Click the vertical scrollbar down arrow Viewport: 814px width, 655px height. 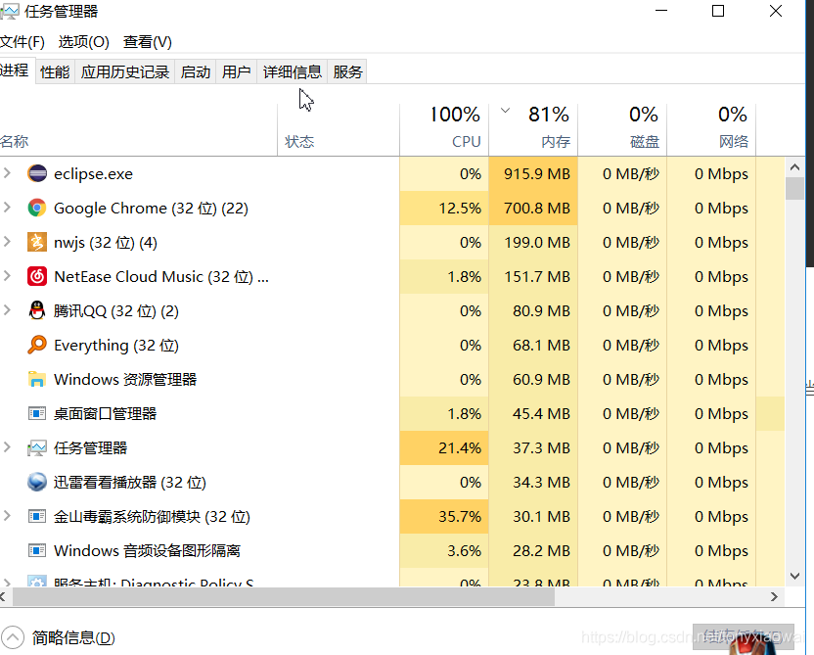point(794,576)
